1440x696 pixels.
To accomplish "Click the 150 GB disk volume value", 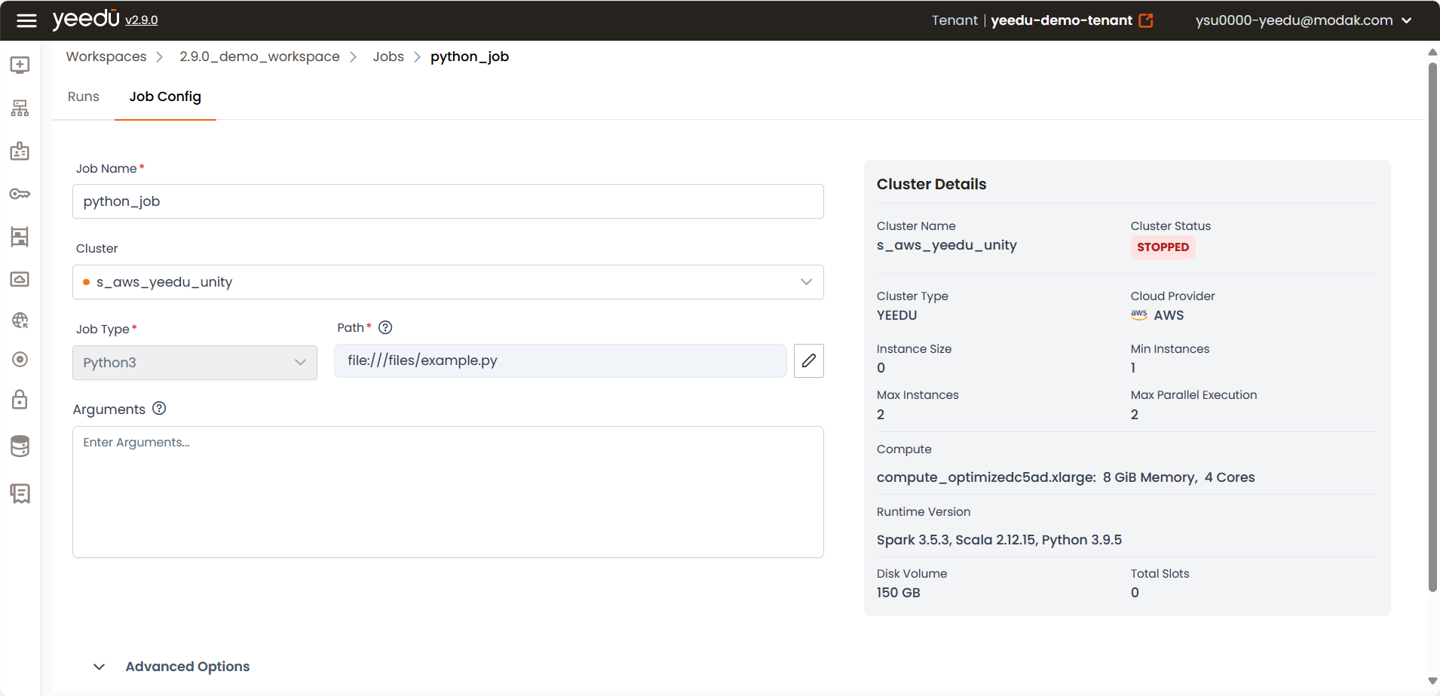I will pos(899,593).
